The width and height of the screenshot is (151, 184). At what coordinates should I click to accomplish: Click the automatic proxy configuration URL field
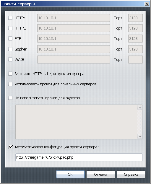coord(79,157)
